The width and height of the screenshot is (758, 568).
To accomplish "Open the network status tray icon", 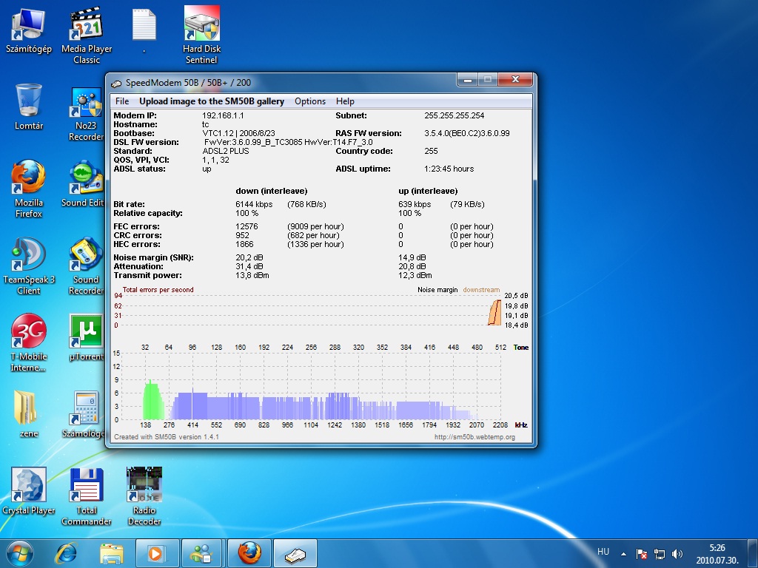I will click(x=660, y=554).
